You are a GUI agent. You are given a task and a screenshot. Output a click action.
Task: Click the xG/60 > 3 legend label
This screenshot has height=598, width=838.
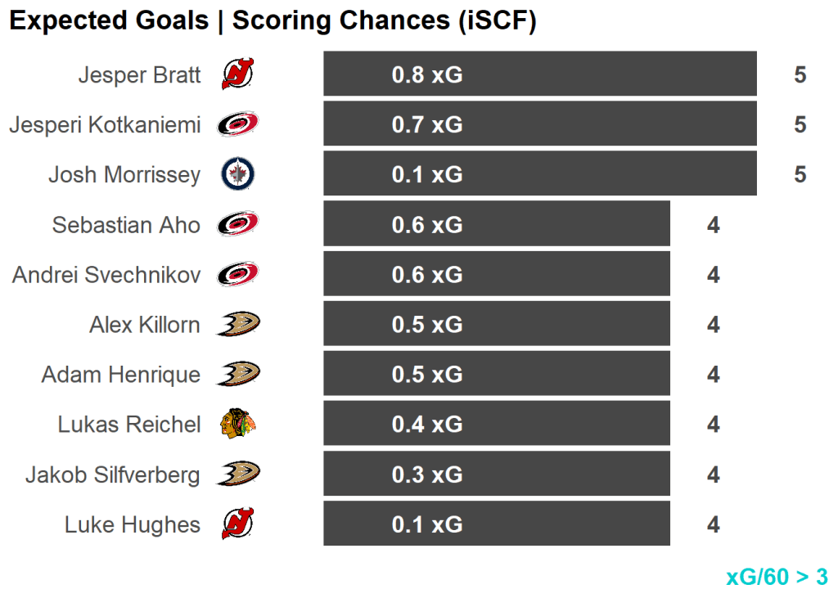(777, 577)
